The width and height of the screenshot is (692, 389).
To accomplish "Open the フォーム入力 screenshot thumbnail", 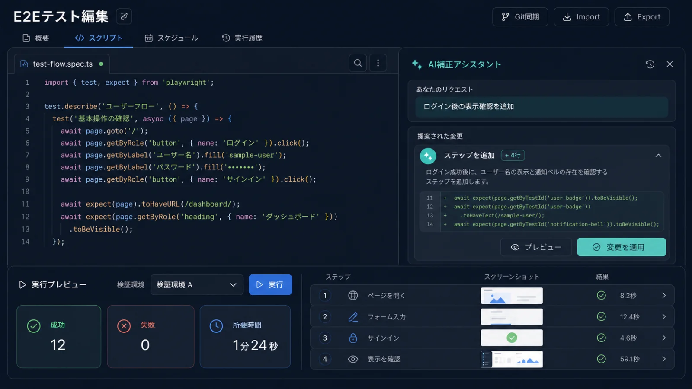I will 512,317.
